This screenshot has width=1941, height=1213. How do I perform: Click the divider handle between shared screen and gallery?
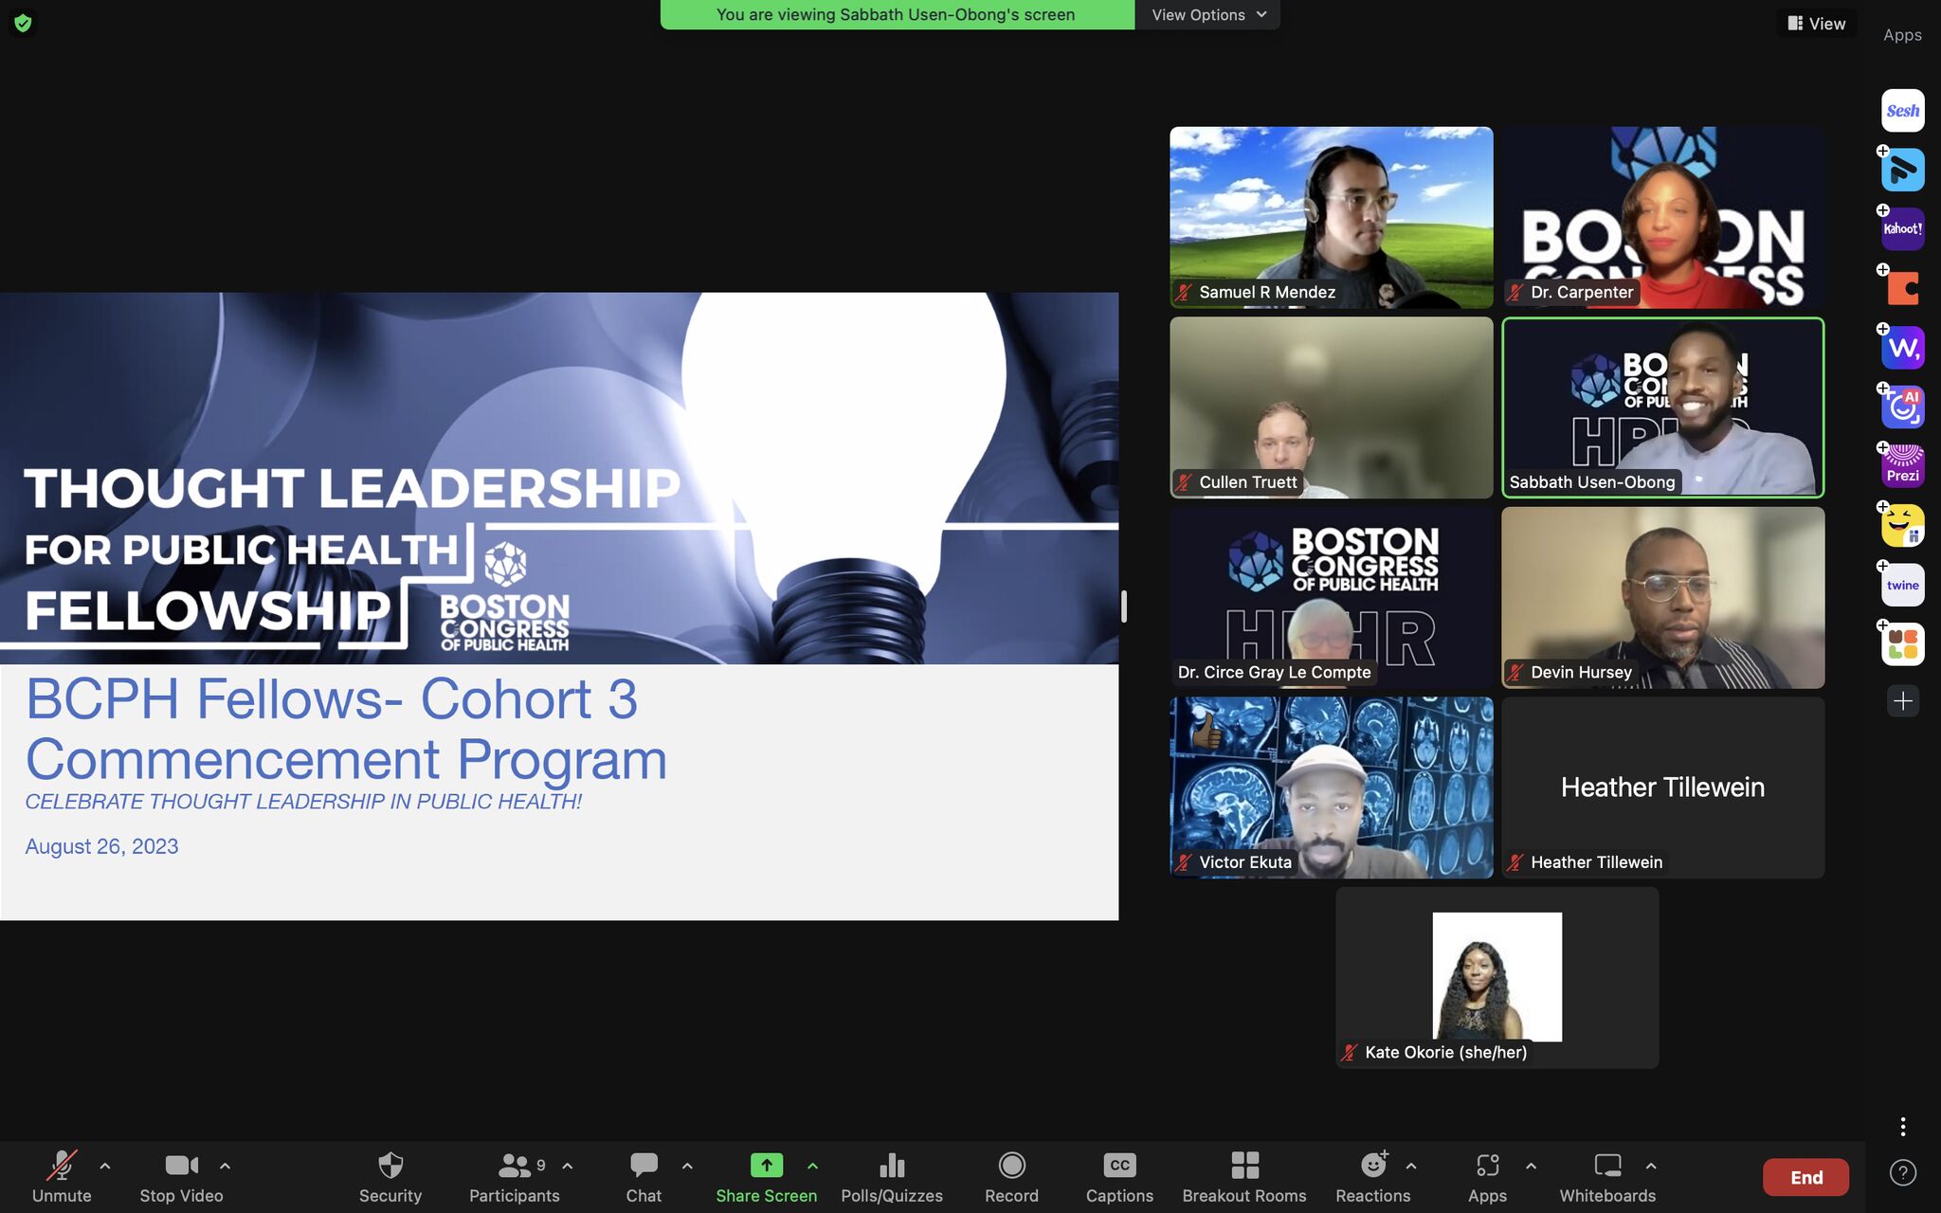tap(1124, 606)
